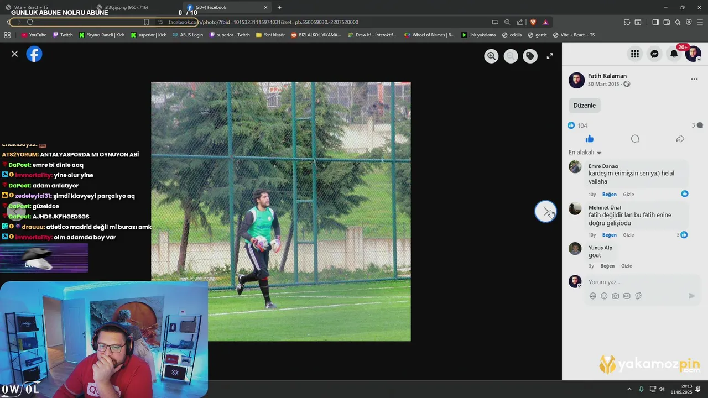Open sticker picker in comment box
708x398 pixels.
(638, 296)
